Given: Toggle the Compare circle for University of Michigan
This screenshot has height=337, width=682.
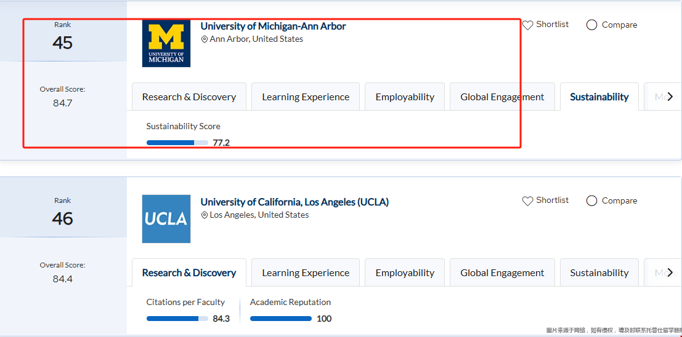Looking at the screenshot, I should (x=591, y=25).
